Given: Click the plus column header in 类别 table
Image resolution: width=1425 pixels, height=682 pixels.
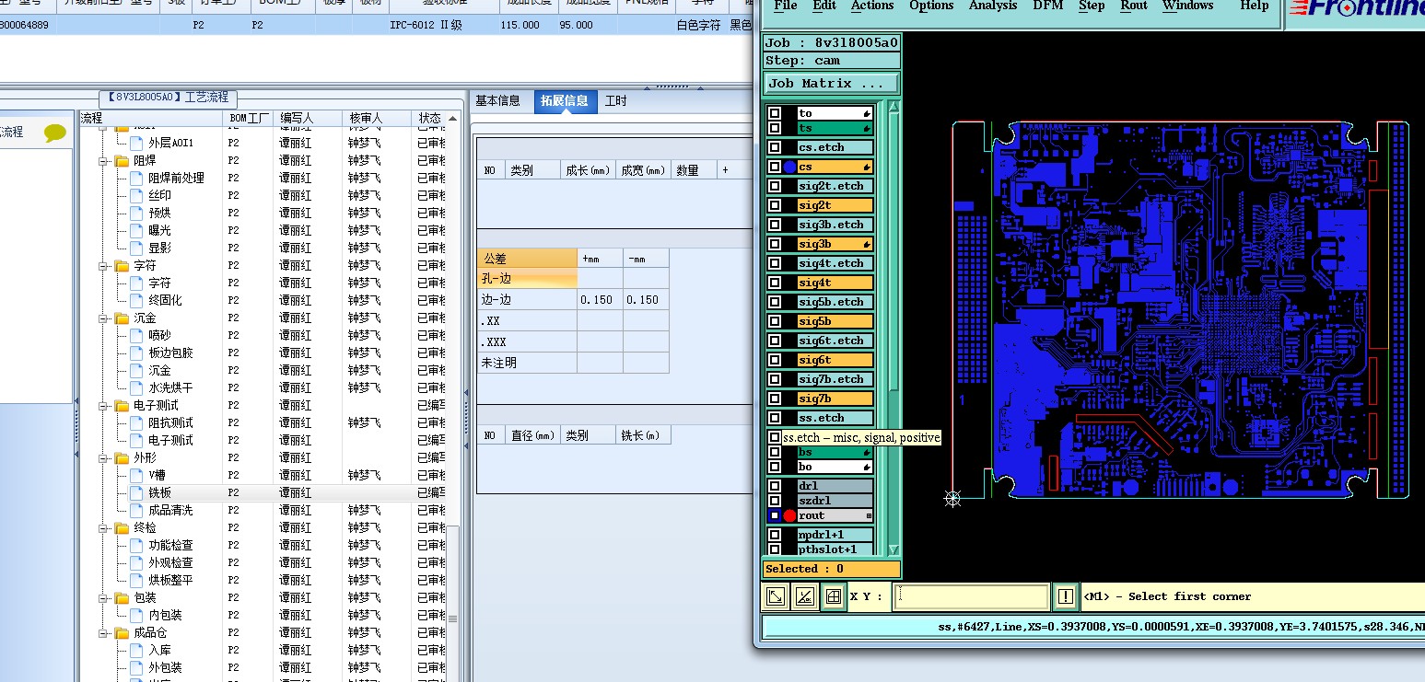Looking at the screenshot, I should 725,170.
